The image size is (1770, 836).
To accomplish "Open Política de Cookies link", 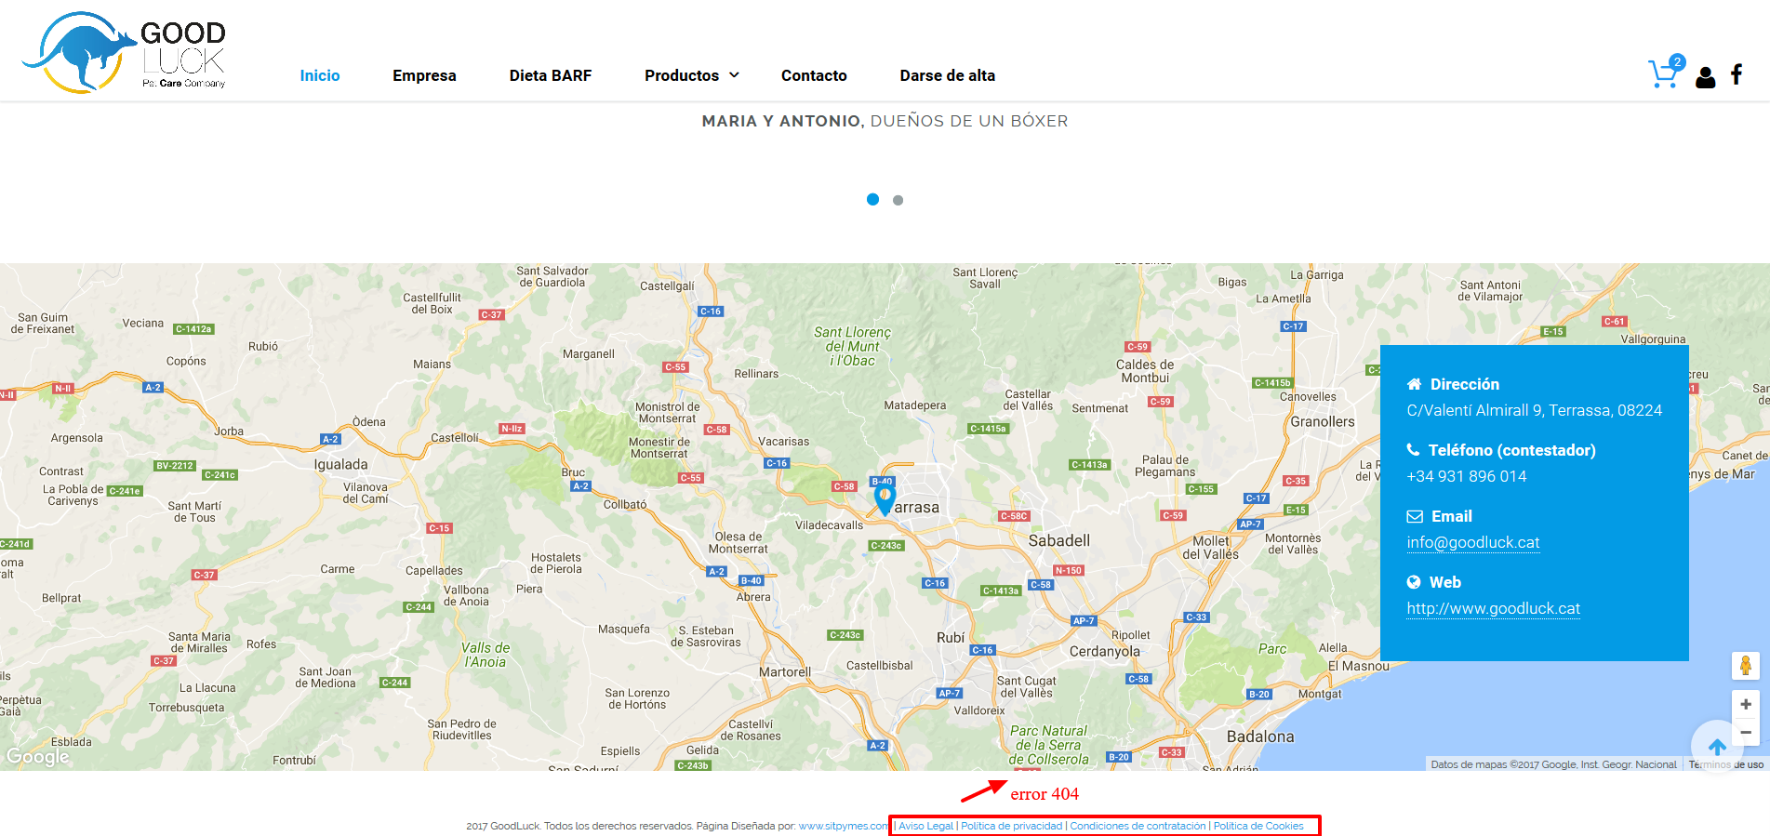I will pyautogui.click(x=1258, y=826).
